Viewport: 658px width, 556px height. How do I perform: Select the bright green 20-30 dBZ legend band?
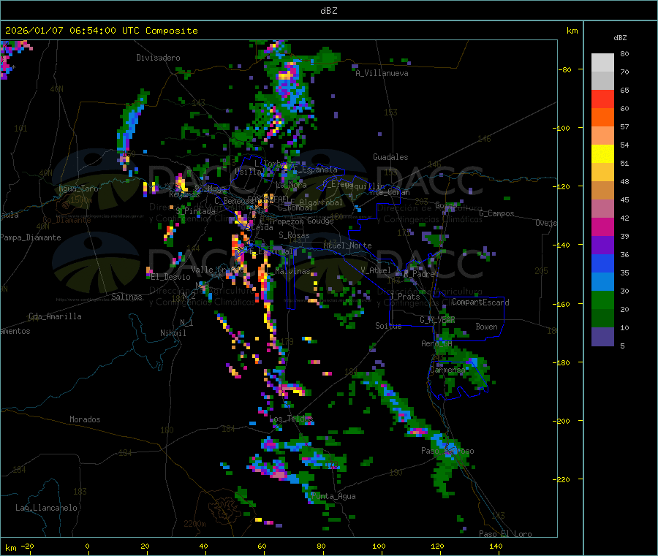[x=602, y=300]
